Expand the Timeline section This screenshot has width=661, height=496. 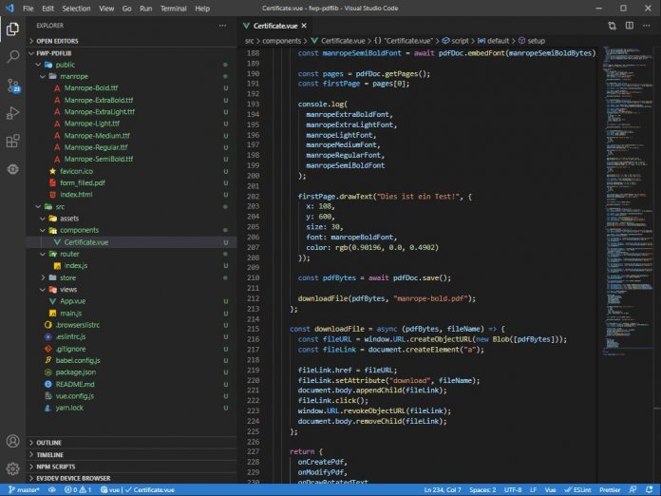[x=131, y=454]
